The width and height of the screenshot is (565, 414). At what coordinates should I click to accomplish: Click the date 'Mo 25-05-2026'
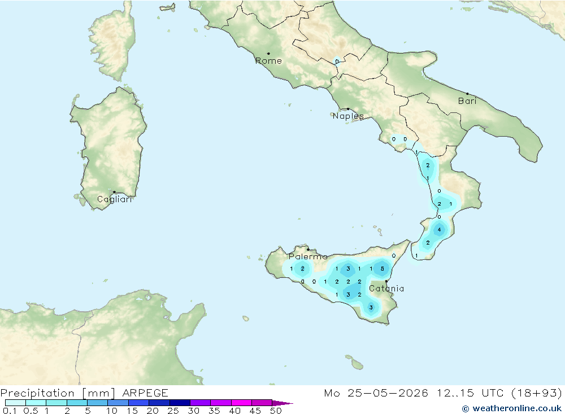376,393
